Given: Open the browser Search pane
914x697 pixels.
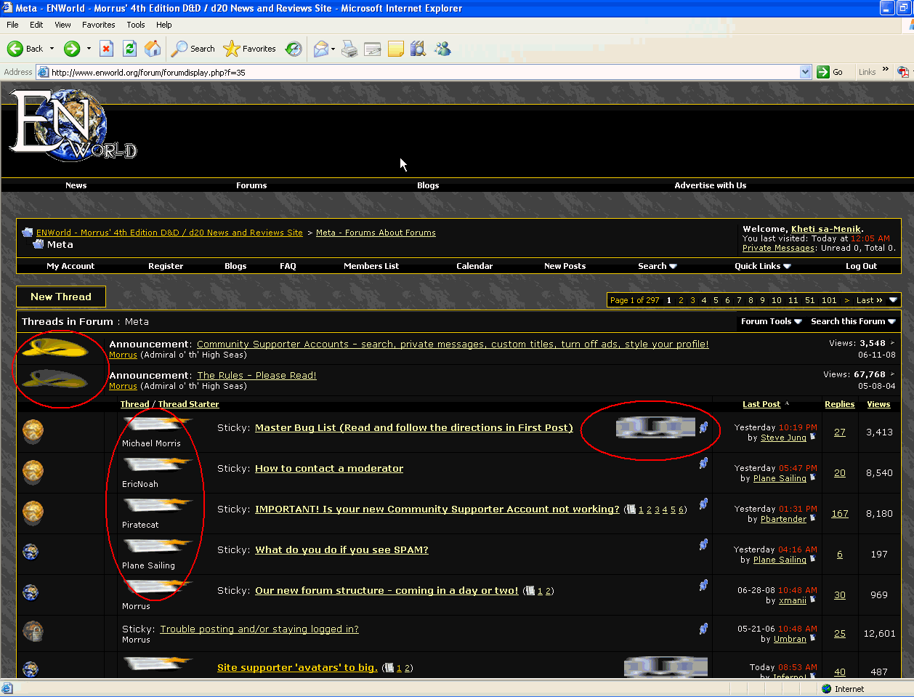Looking at the screenshot, I should (x=193, y=49).
